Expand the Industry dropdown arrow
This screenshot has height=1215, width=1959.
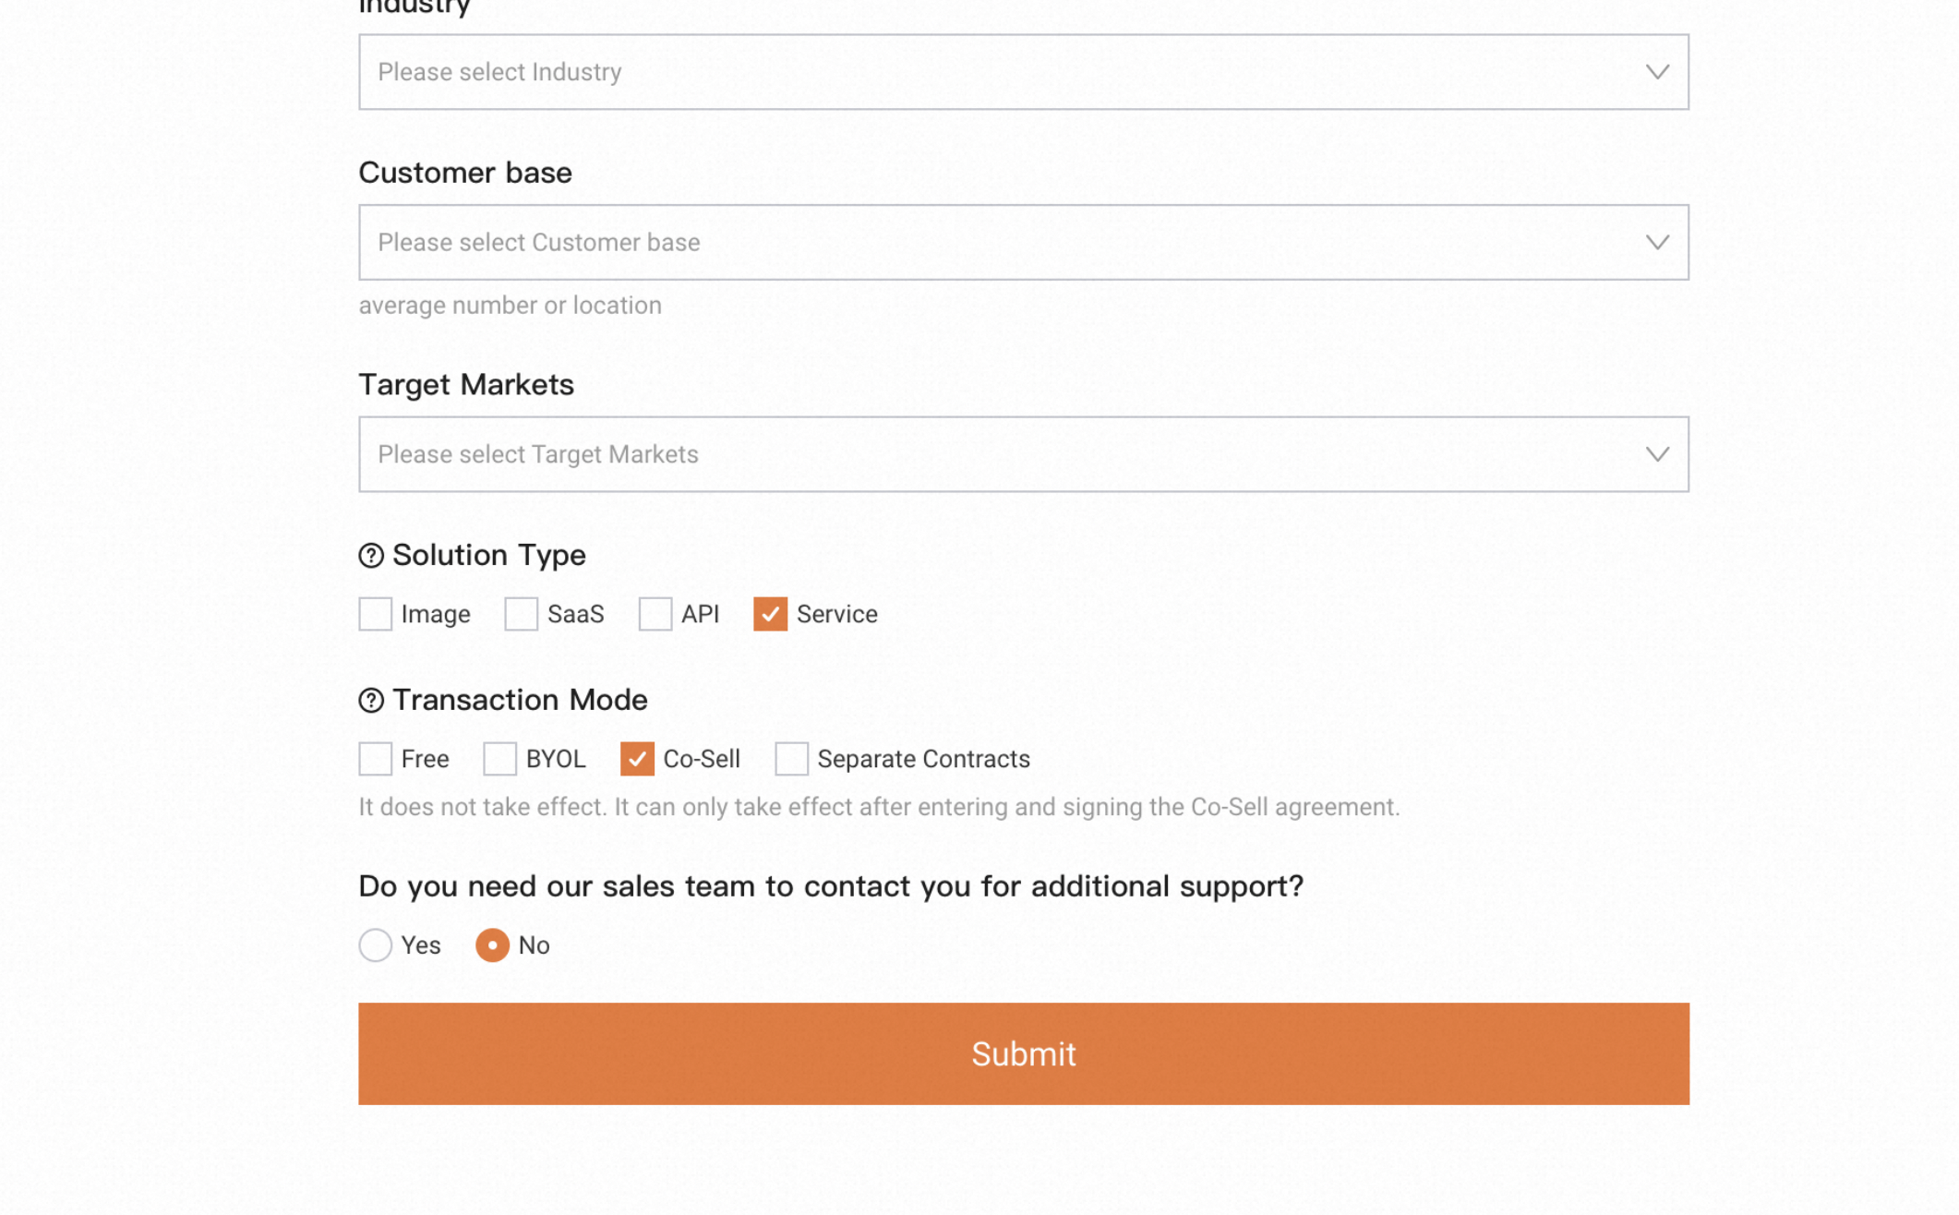1657,72
